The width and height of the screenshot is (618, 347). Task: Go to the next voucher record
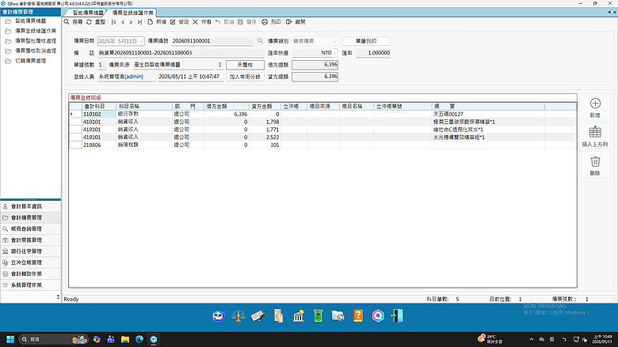[x=132, y=22]
